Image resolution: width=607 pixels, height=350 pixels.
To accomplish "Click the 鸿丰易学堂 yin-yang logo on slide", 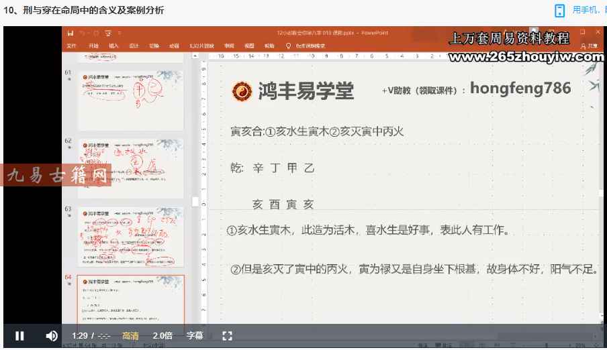I will point(241,91).
